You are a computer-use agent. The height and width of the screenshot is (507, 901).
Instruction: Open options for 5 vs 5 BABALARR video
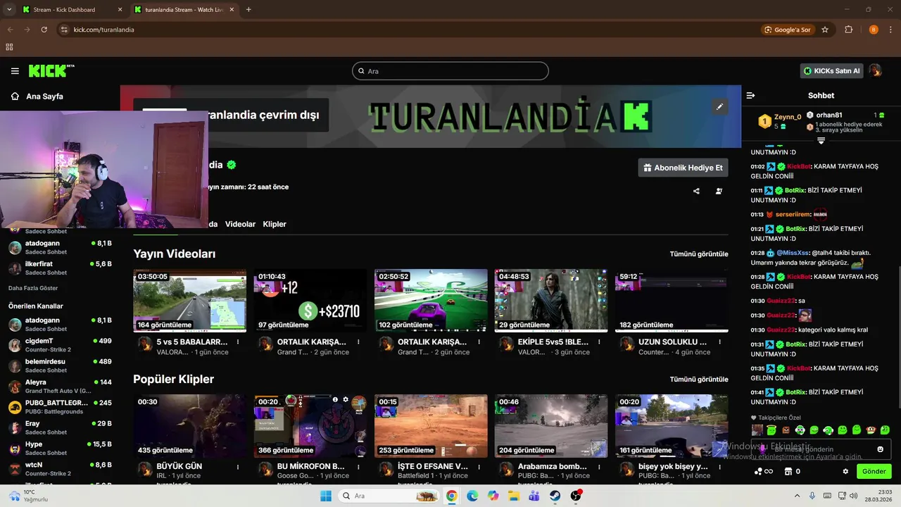click(238, 342)
